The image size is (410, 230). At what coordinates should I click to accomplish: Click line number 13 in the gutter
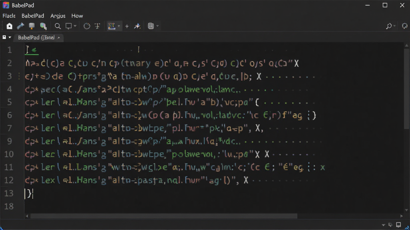pyautogui.click(x=9, y=193)
